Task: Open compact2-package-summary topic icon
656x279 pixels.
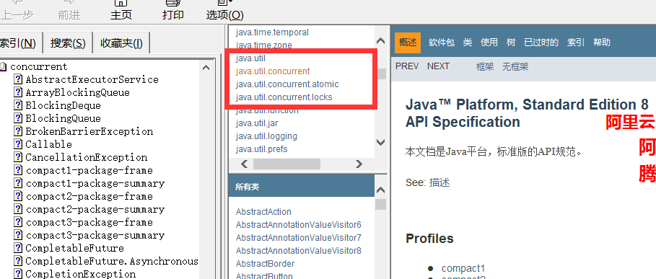Action: (x=17, y=209)
